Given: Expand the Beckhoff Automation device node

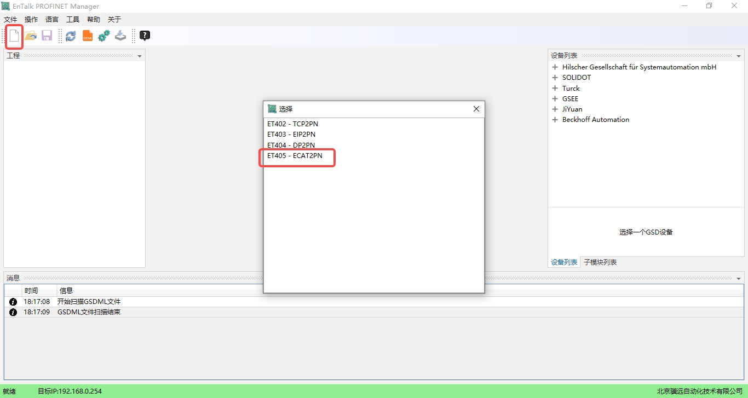Looking at the screenshot, I should [555, 120].
